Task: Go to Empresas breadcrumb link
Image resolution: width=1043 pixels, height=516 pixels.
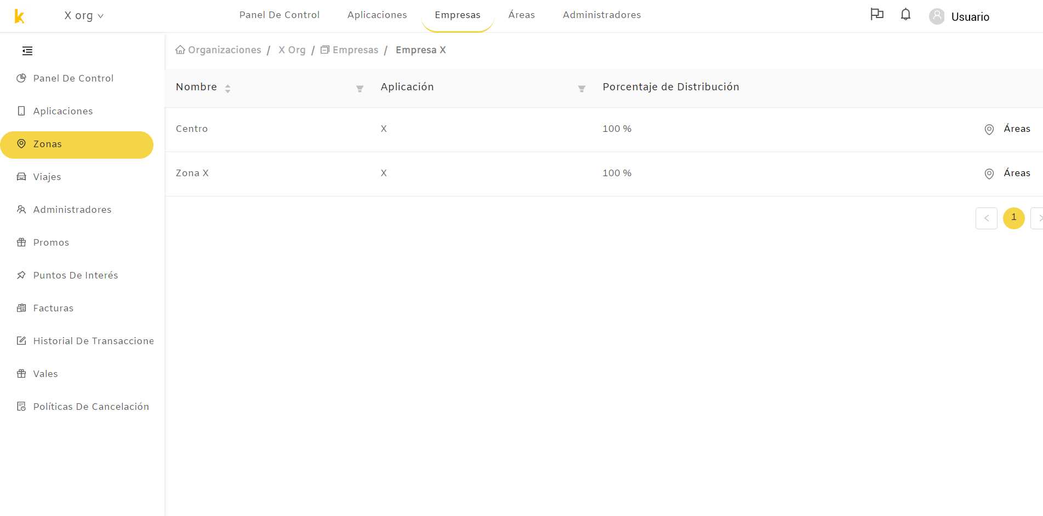Action: (x=355, y=50)
